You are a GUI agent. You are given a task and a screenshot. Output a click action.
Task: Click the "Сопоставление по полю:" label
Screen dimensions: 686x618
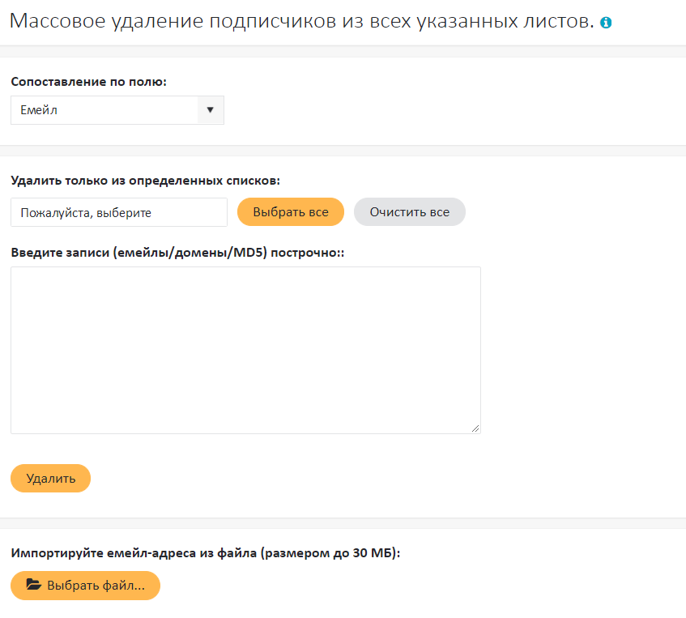click(x=89, y=82)
